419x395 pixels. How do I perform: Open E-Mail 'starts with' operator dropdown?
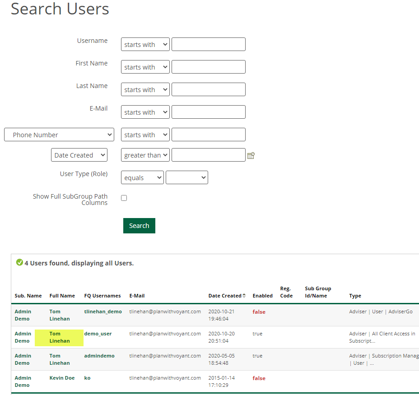[x=145, y=112]
